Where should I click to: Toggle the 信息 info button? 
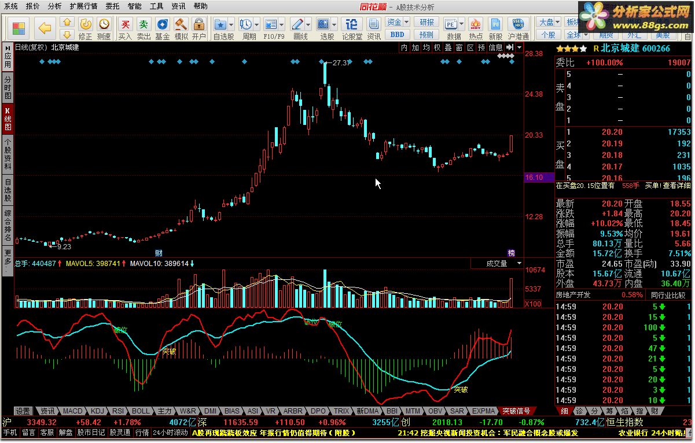(x=495, y=47)
